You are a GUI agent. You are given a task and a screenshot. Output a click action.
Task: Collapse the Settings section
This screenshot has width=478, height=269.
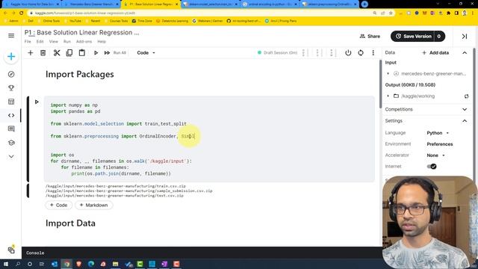tap(465, 121)
